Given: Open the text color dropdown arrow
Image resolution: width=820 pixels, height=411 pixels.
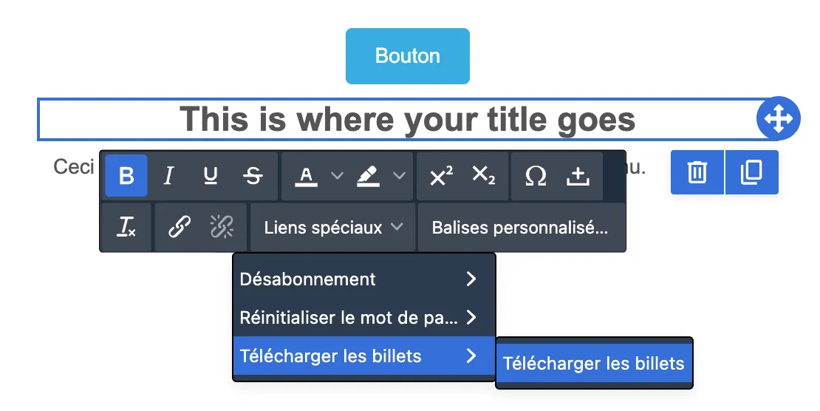Looking at the screenshot, I should [x=338, y=175].
